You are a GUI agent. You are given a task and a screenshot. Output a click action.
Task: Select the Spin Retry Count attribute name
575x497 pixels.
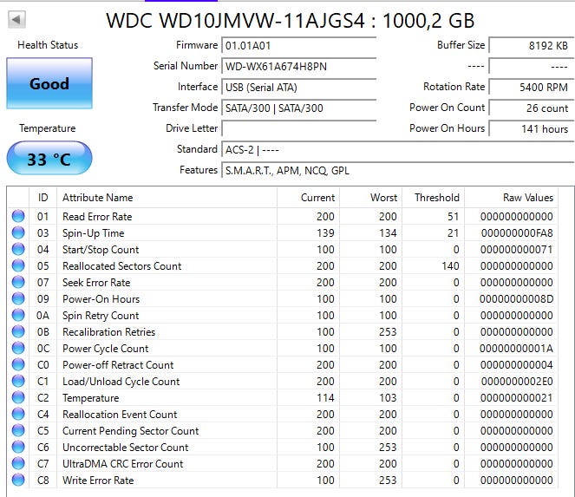pos(101,316)
